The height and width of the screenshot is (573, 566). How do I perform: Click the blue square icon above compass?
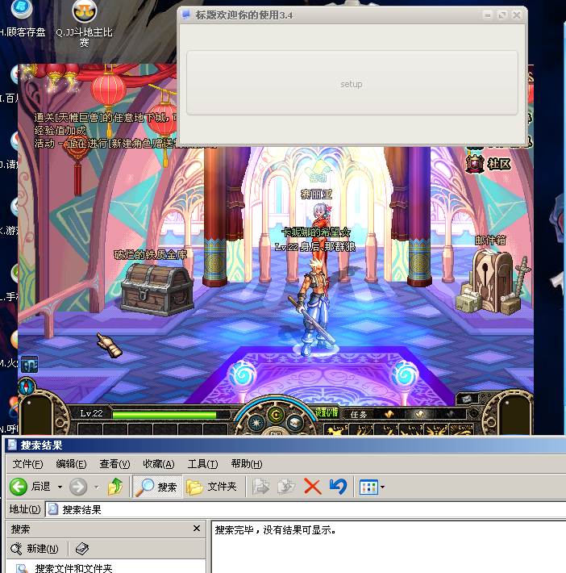click(29, 364)
